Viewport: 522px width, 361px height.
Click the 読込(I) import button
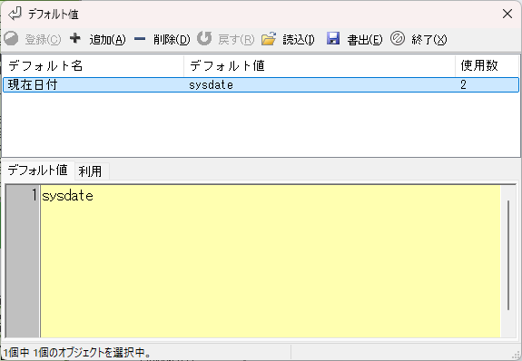[299, 40]
